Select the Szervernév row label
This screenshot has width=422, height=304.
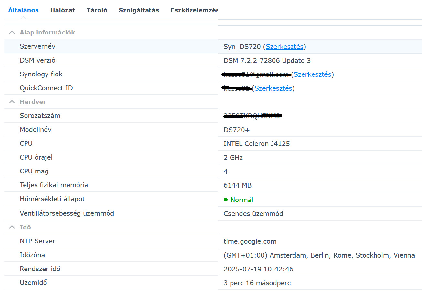click(37, 46)
